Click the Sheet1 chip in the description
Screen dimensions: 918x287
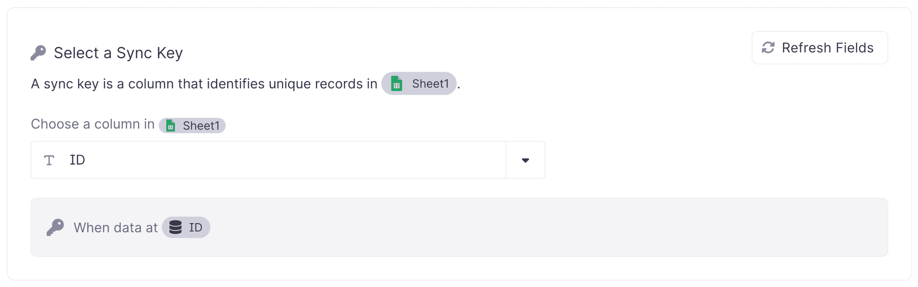tap(419, 83)
